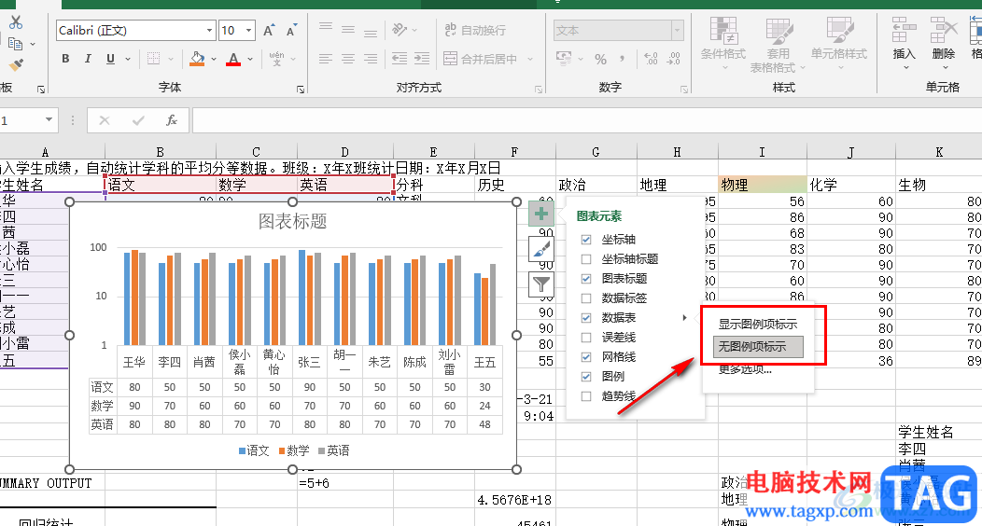Open 更多选项 more options entry
Image resolution: width=982 pixels, height=526 pixels.
coord(745,369)
